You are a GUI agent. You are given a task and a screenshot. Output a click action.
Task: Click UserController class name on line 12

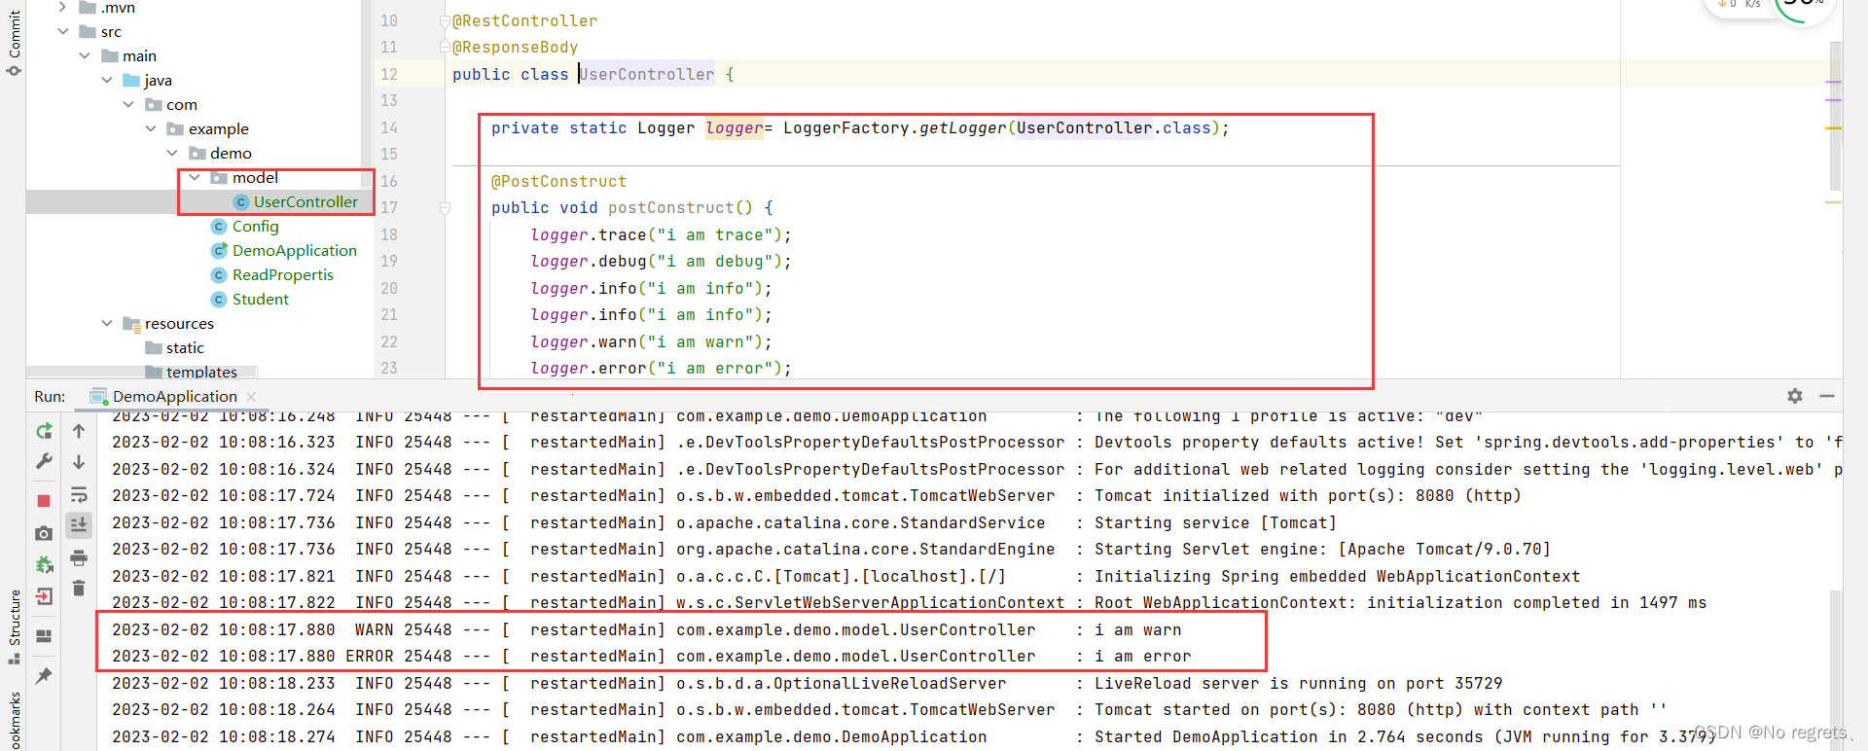[x=647, y=74]
